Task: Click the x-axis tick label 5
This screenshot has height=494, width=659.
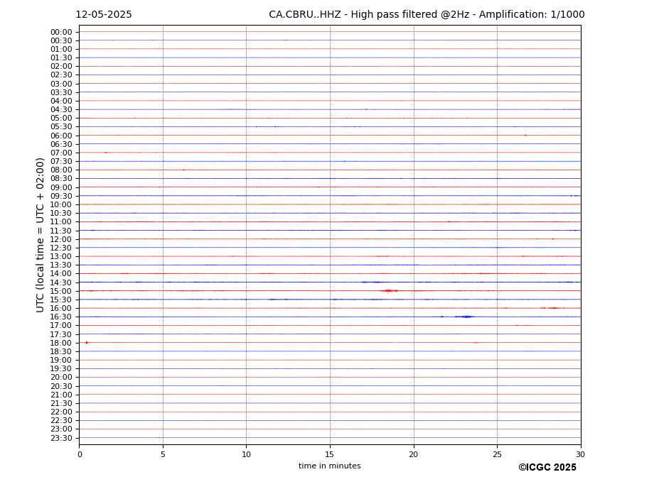Action: coord(163,454)
